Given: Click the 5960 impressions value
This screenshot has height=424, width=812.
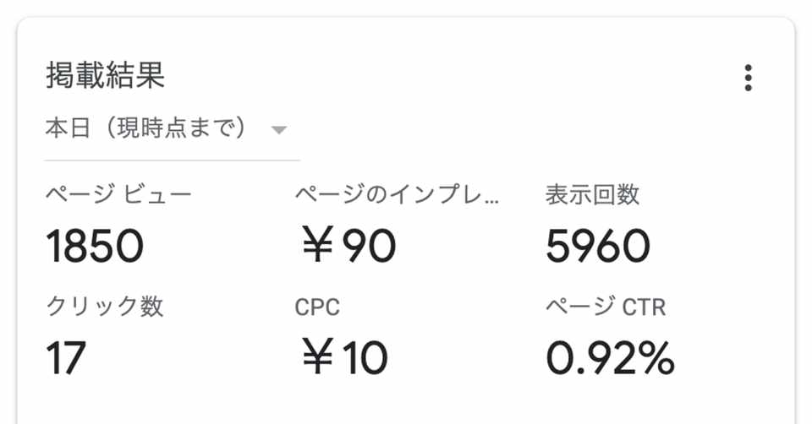Looking at the screenshot, I should [x=598, y=247].
